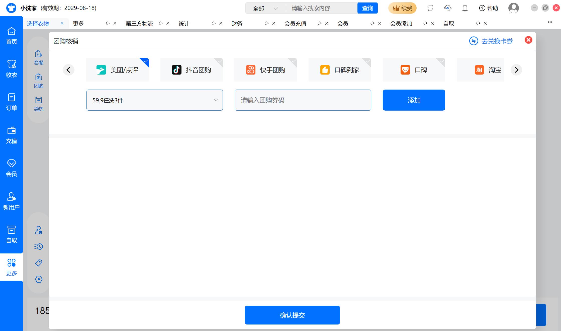Image resolution: width=561 pixels, height=331 pixels.
Task: Click the 添加 button
Action: click(414, 100)
